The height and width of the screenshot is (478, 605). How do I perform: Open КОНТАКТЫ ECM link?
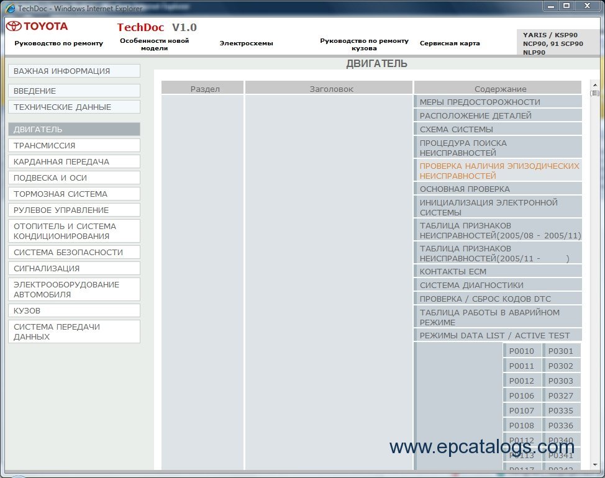pos(498,272)
